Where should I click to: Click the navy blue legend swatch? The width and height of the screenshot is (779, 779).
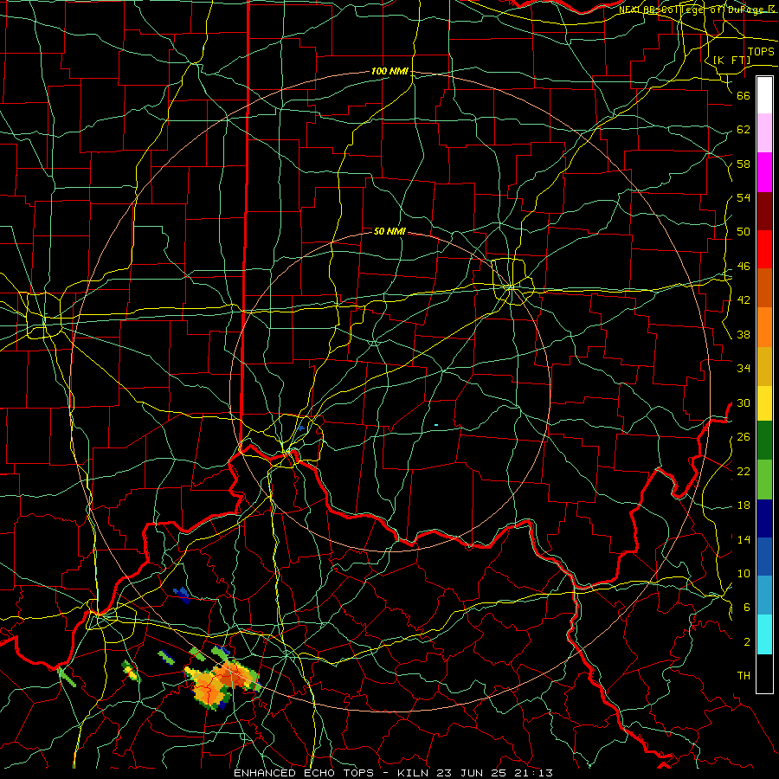[764, 518]
